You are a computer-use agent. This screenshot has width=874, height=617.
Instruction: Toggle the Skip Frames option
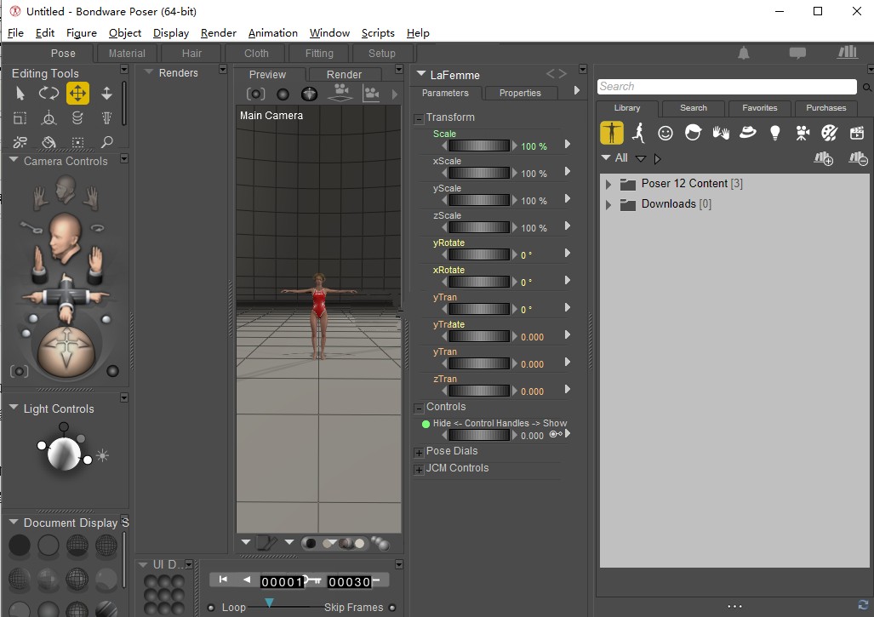[x=392, y=608]
